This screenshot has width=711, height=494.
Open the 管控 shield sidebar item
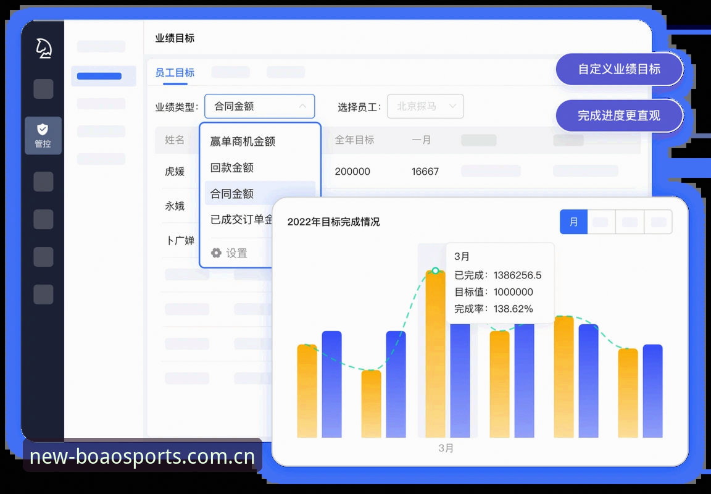click(x=43, y=136)
